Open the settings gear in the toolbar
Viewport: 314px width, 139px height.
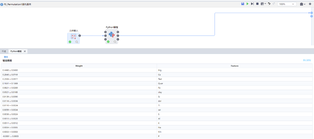point(310,4)
